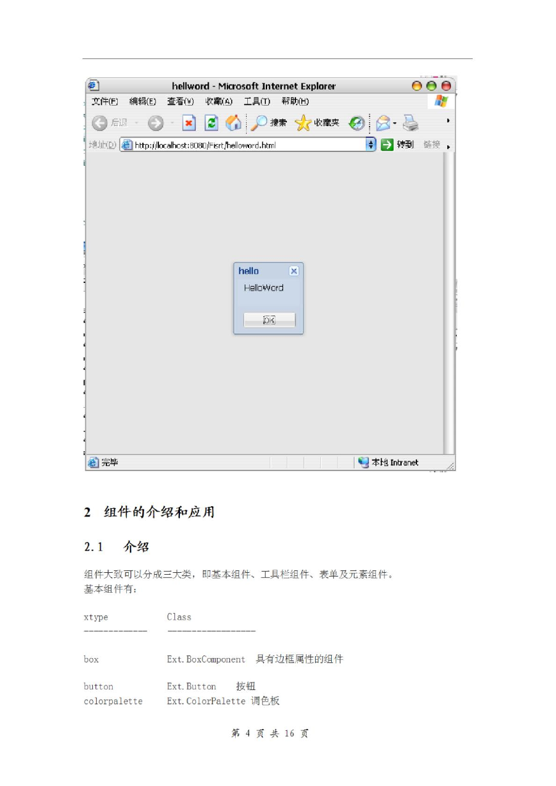
Task: Click the colorpalette xtype text
Action: (113, 701)
